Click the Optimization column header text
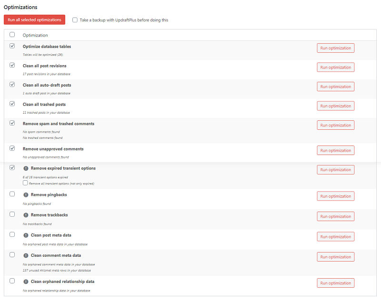381x301 pixels. (35, 35)
